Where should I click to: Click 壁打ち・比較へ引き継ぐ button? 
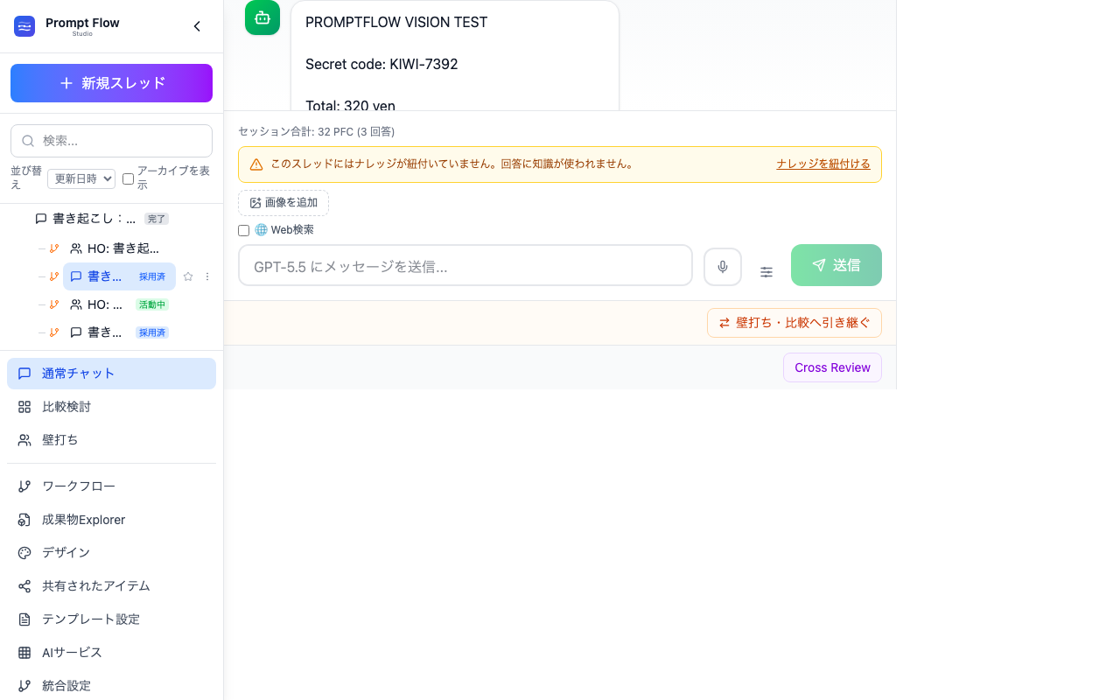pos(794,323)
